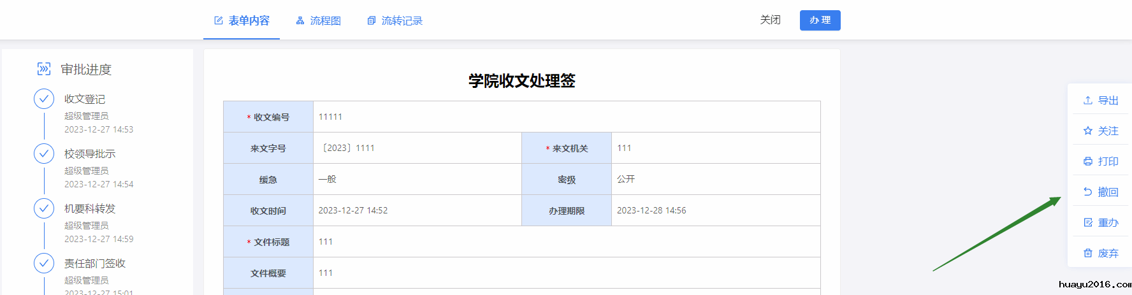
Task: Click the 撤回 undo arrow icon
Action: (x=1088, y=192)
